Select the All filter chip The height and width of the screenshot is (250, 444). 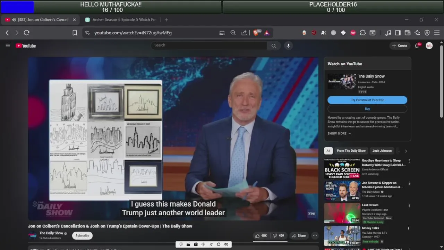[328, 151]
